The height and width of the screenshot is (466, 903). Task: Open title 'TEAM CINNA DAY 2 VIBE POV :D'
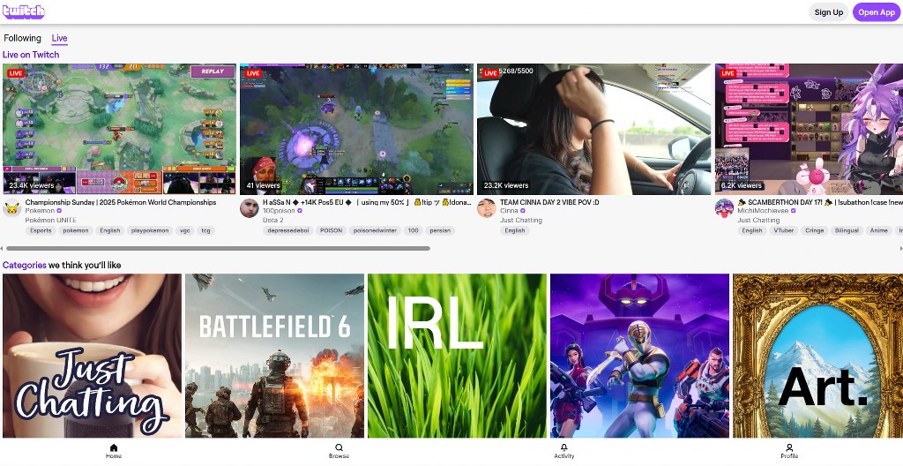(x=549, y=202)
